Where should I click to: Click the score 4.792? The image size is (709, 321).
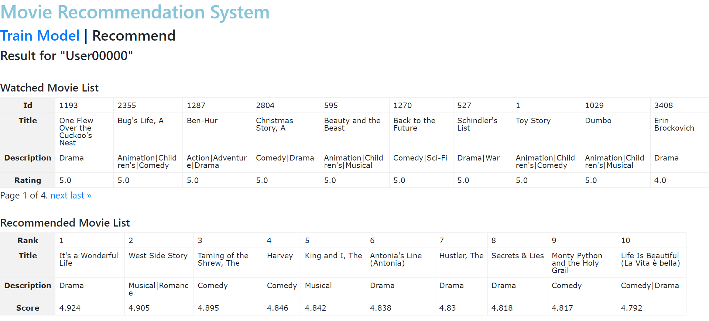pos(631,308)
